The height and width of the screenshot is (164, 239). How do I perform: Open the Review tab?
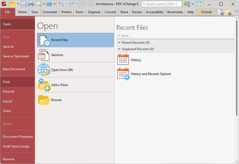pos(137,12)
